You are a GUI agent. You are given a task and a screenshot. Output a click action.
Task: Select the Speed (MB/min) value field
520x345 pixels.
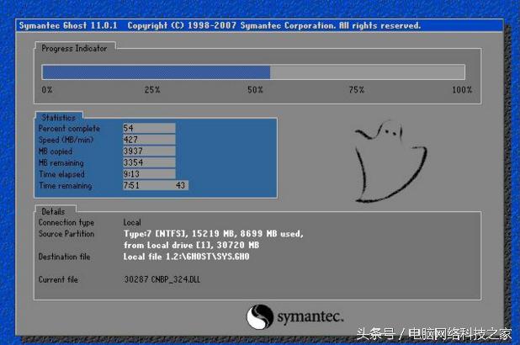pyautogui.click(x=148, y=140)
